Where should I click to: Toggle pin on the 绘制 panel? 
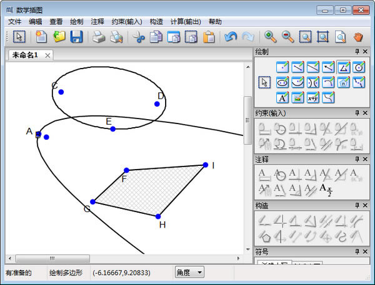pos(357,51)
